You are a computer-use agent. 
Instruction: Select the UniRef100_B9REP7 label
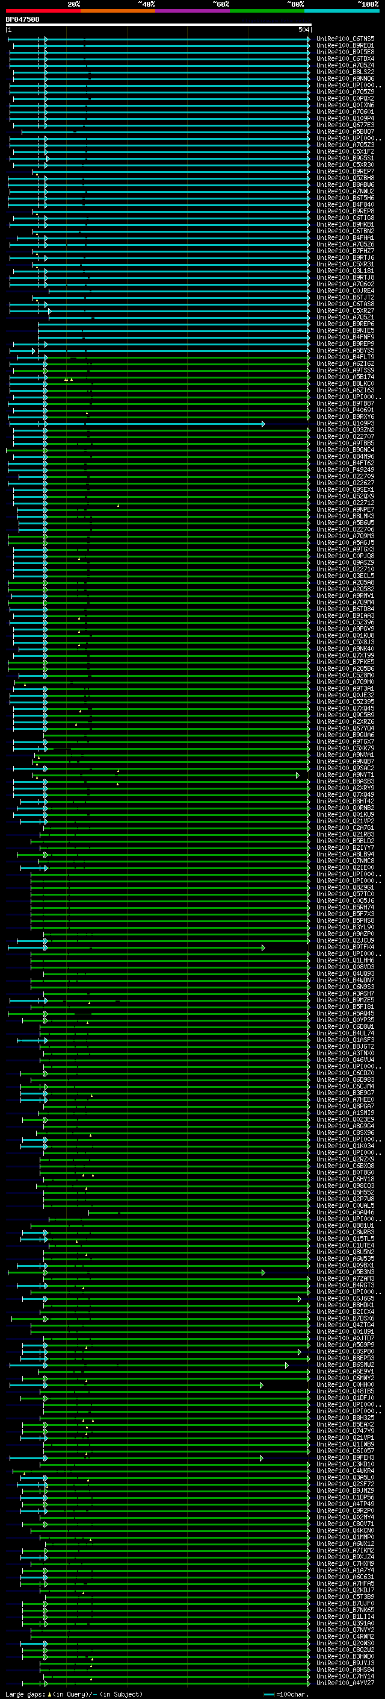tap(345, 172)
